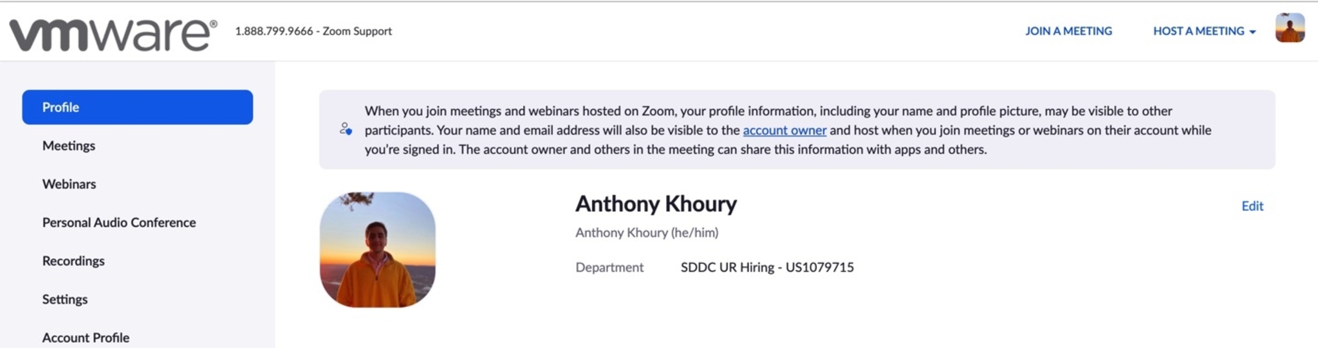Click the SDDC UR Hiring department value
The image size is (1318, 348).
(767, 267)
